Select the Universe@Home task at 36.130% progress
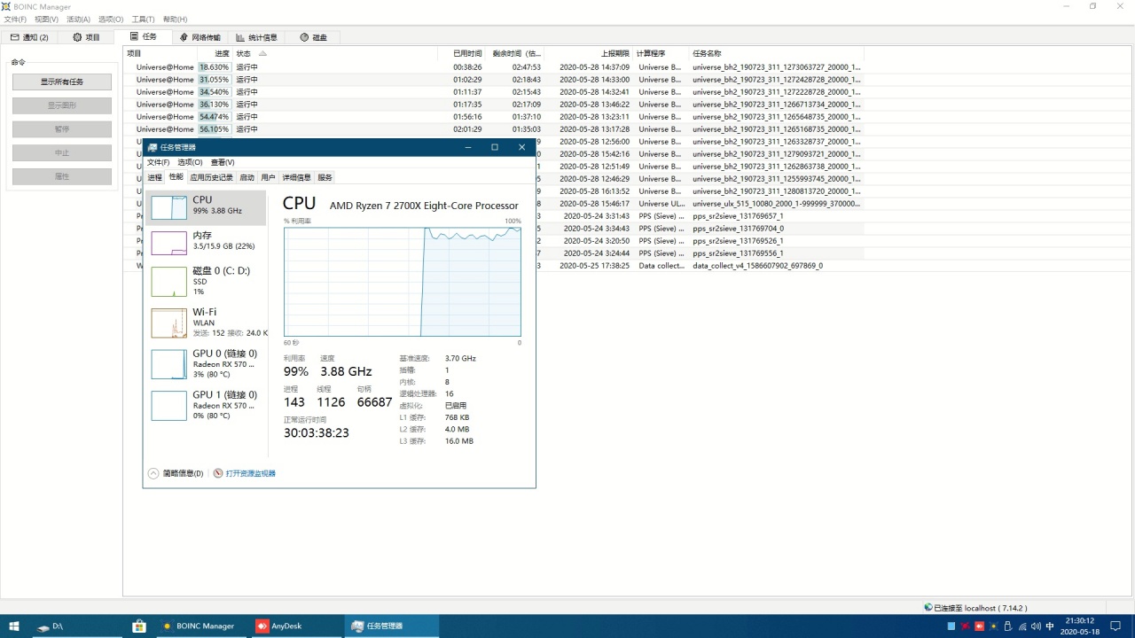This screenshot has height=638, width=1135. point(494,104)
